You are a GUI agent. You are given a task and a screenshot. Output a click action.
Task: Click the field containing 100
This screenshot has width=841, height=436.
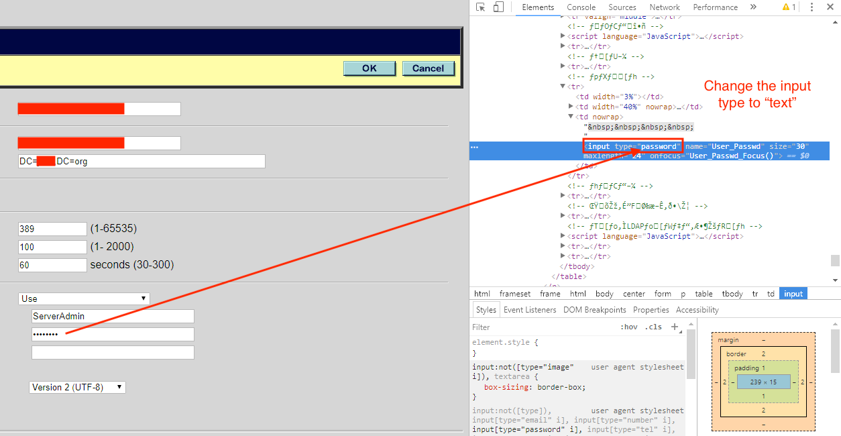click(52, 247)
